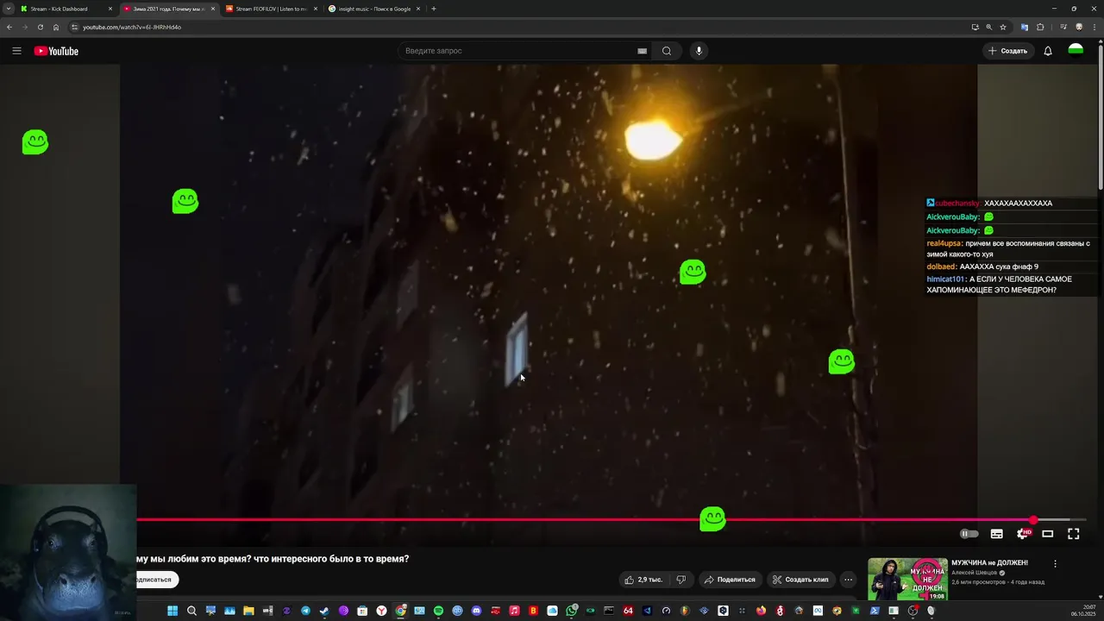Click install app icon in address bar

975,27
